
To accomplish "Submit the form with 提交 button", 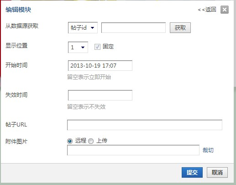I will (192, 172).
